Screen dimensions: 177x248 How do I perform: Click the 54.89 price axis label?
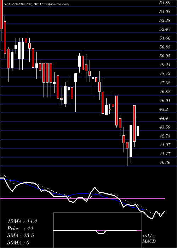click(165, 3)
